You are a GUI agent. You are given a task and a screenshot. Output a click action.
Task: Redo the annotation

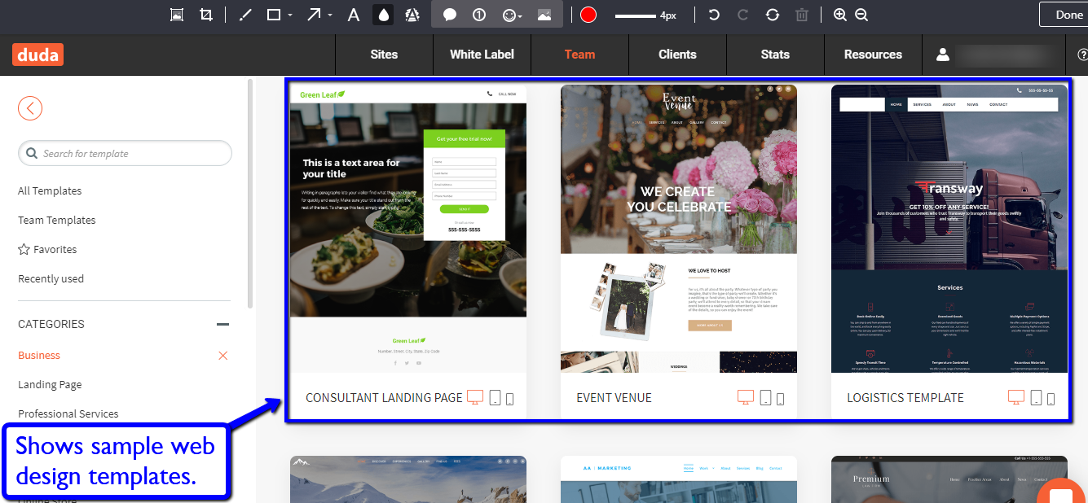[x=742, y=15]
